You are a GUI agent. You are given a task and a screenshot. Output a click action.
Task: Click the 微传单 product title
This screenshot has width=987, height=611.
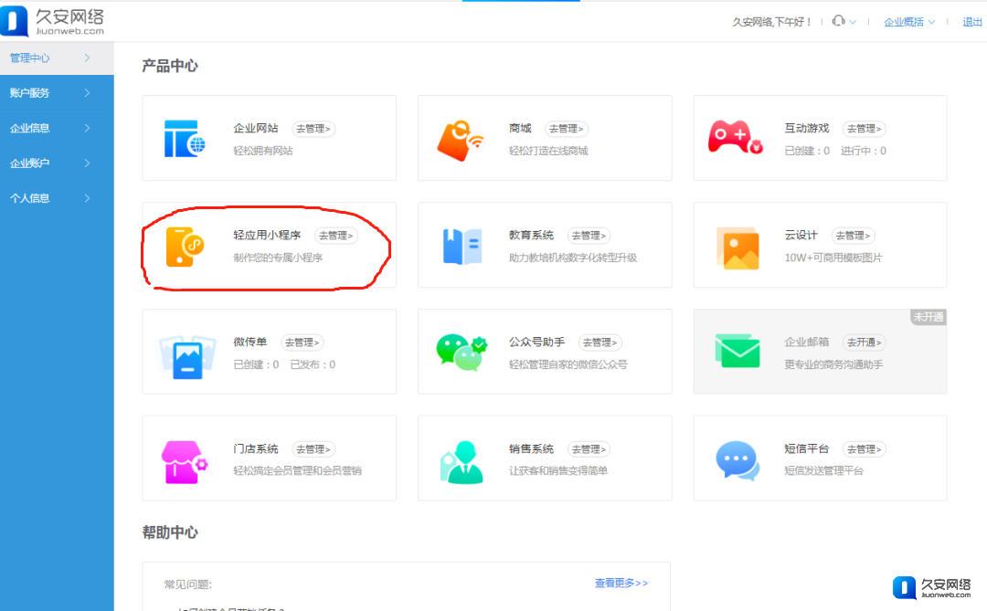(249, 342)
